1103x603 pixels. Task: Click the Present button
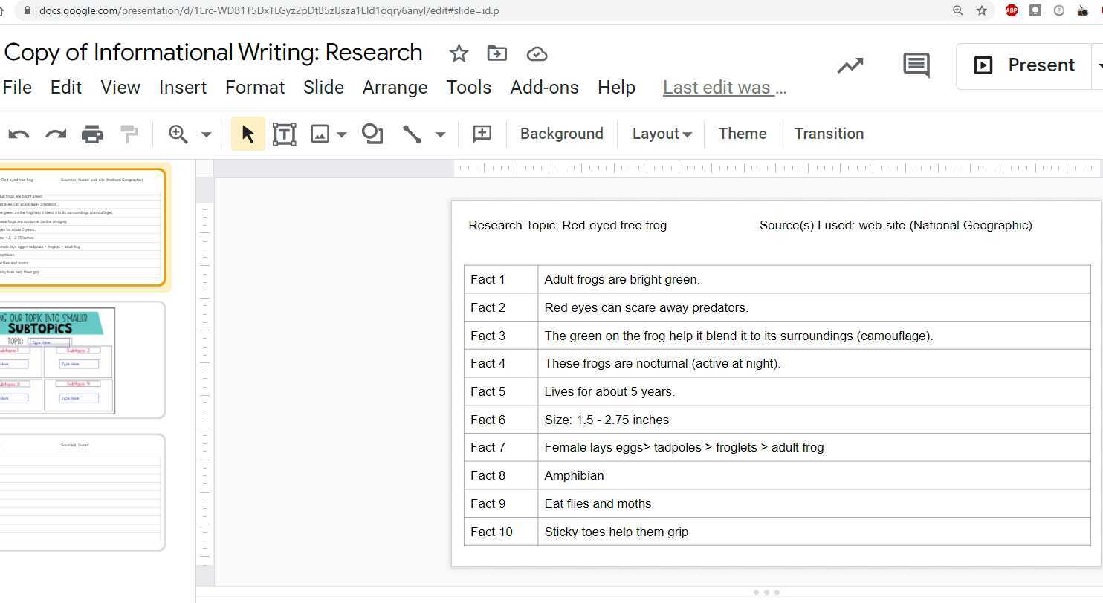pyautogui.click(x=1024, y=65)
